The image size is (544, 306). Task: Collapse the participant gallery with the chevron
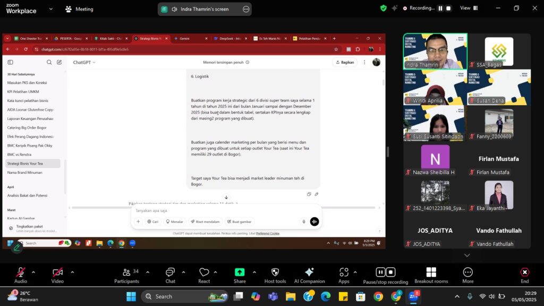tap(467, 255)
